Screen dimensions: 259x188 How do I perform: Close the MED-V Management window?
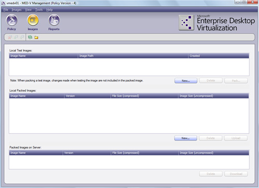(252, 2)
